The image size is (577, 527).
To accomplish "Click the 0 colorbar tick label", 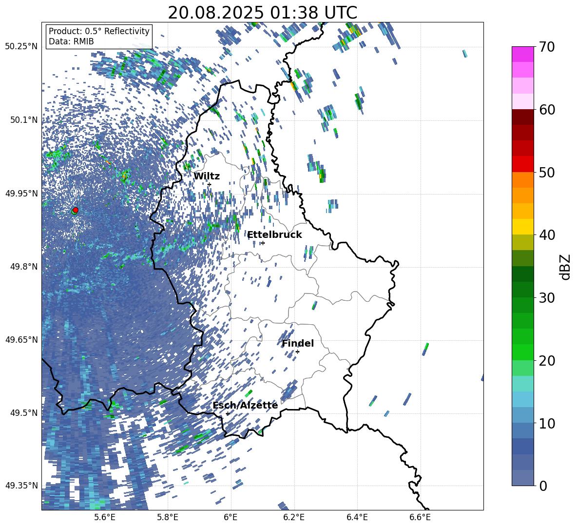I will pyautogui.click(x=542, y=486).
